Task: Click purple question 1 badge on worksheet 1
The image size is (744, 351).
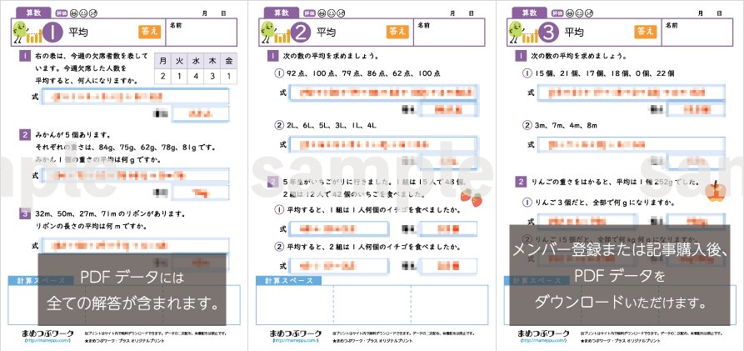Action: [24, 57]
